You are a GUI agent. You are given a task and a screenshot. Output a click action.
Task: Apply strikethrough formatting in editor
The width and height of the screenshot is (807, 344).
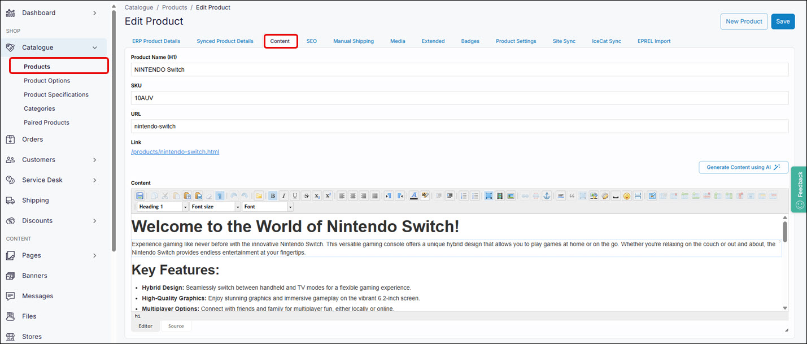coord(306,196)
